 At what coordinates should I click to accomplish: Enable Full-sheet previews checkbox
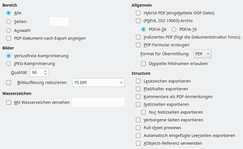(138, 128)
